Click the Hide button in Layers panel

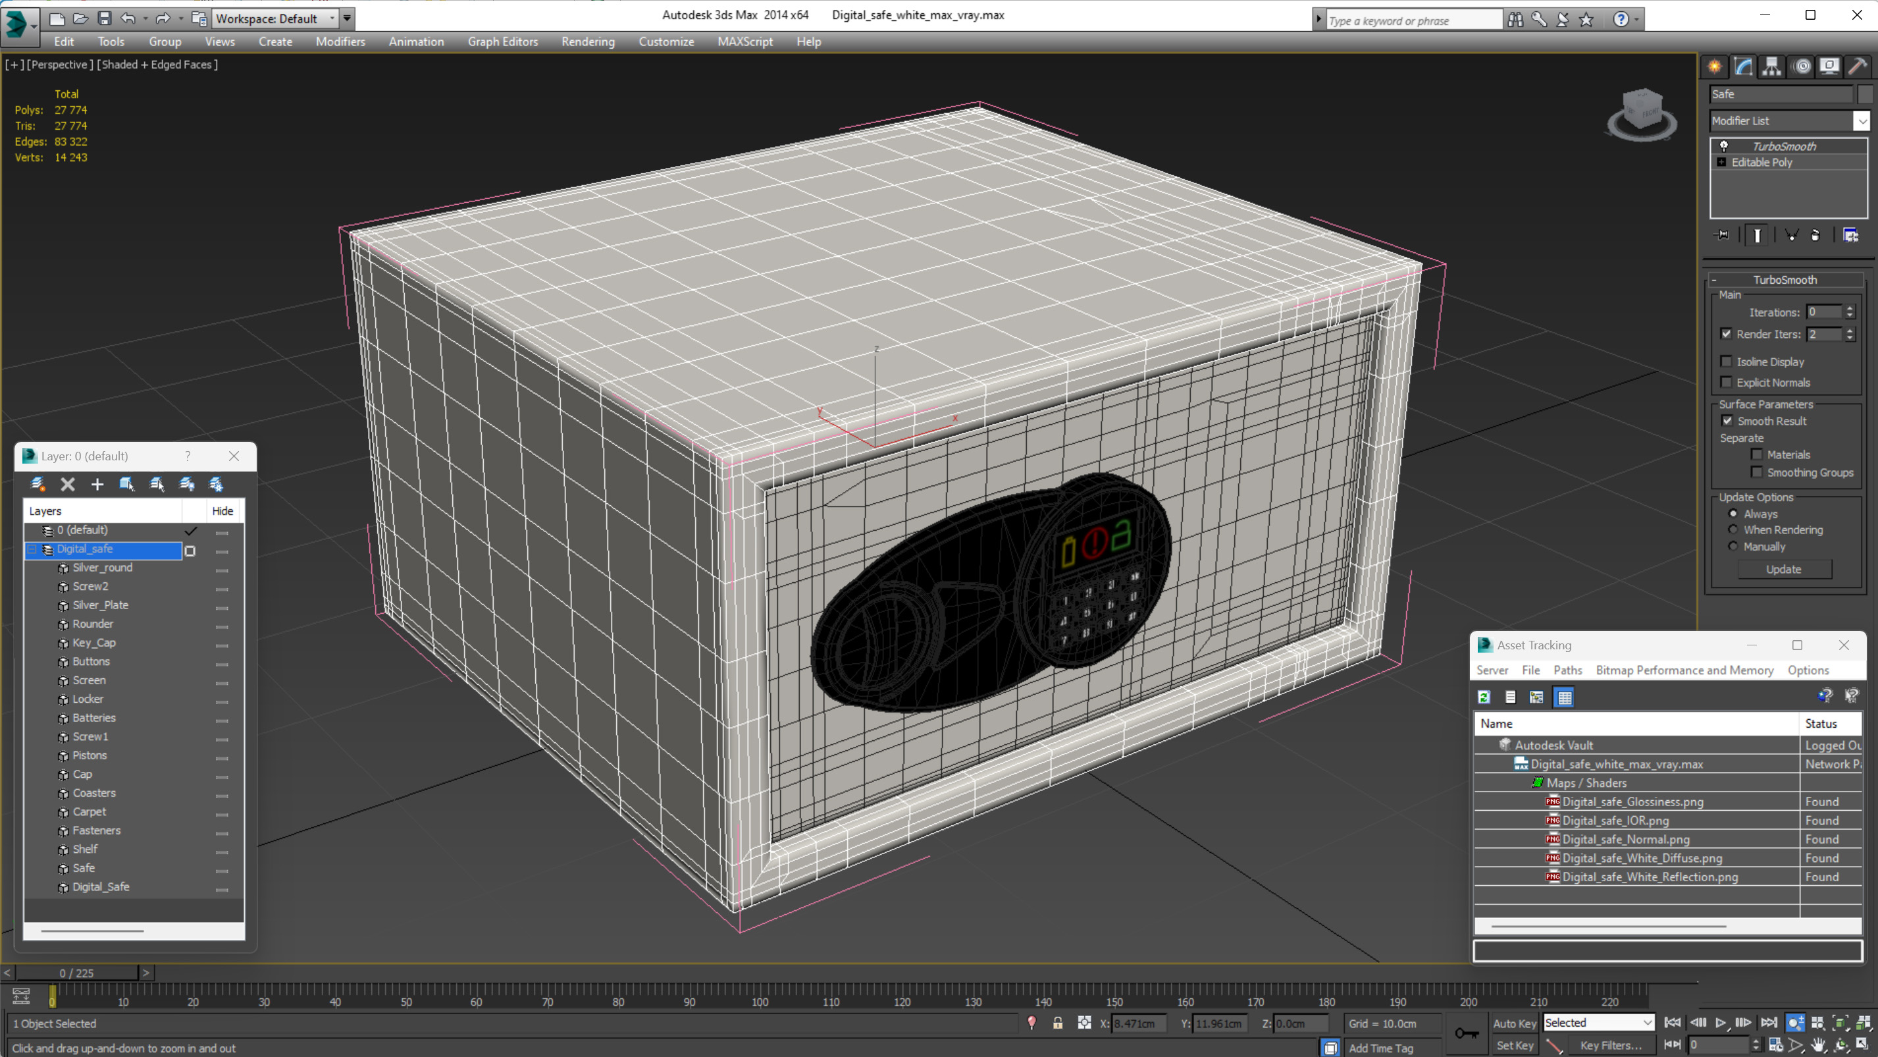click(222, 510)
